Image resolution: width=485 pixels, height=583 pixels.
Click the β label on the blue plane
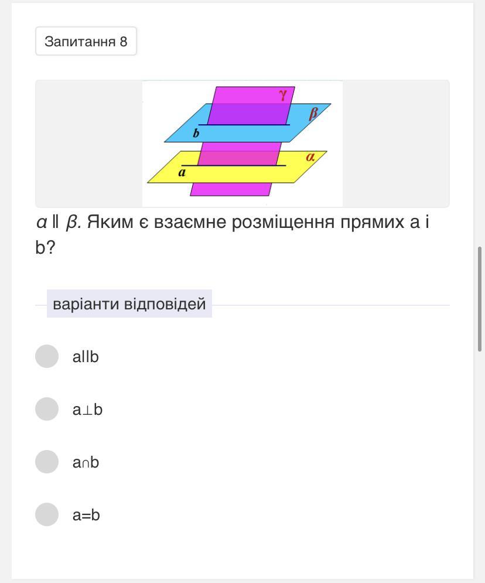313,113
